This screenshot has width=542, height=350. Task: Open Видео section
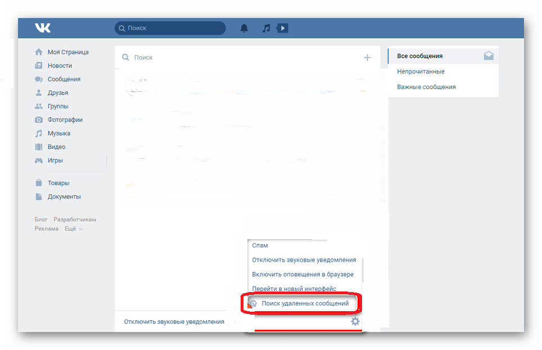click(x=56, y=147)
